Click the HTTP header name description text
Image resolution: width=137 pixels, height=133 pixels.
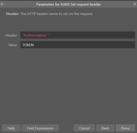click(57, 14)
